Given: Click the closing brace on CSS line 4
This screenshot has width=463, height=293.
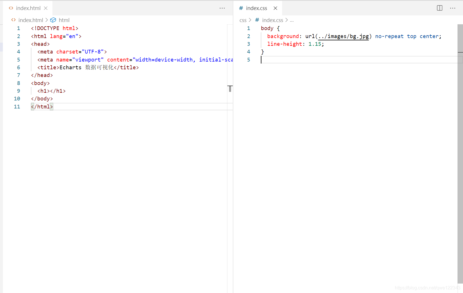Looking at the screenshot, I should point(263,52).
